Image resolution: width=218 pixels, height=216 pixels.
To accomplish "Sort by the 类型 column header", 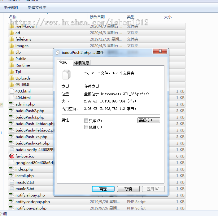I will point(131,17).
